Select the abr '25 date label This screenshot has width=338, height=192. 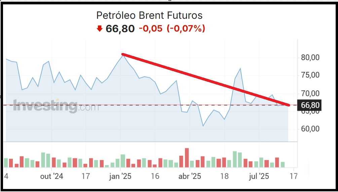tap(190, 176)
